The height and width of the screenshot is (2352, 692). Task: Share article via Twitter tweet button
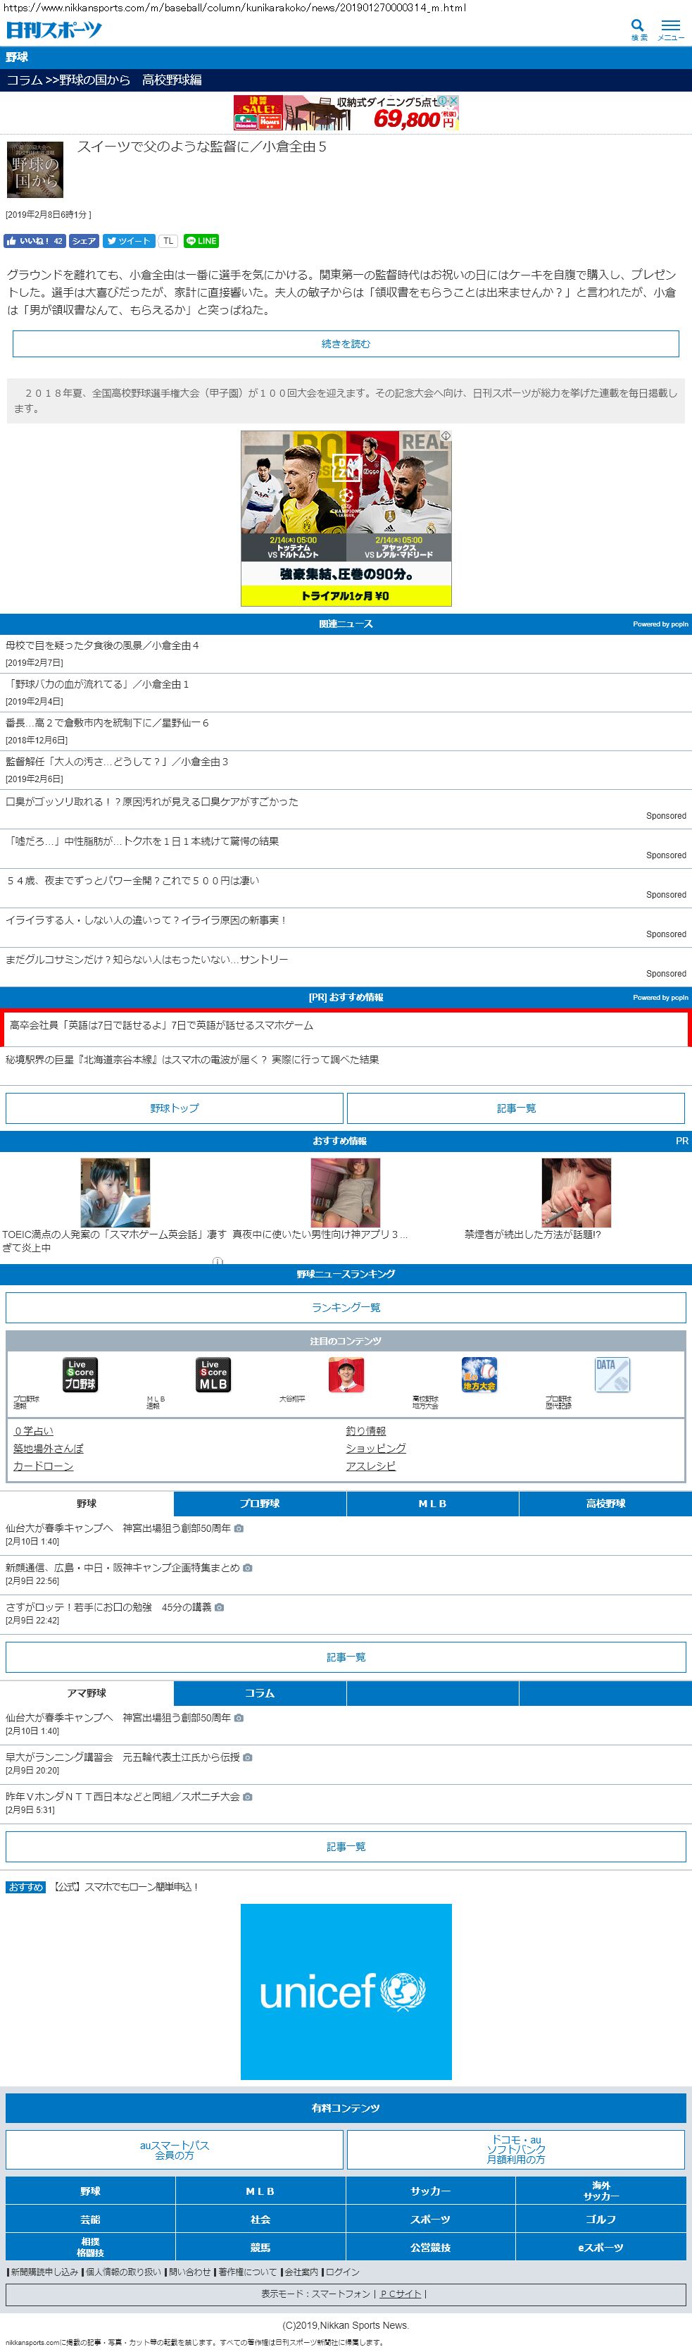tap(127, 241)
